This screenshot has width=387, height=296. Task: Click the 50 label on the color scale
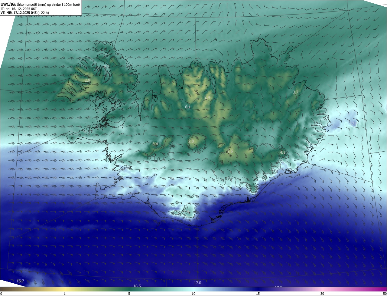click(x=385, y=294)
